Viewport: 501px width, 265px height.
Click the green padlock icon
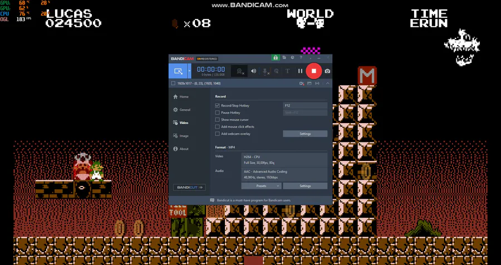(275, 57)
